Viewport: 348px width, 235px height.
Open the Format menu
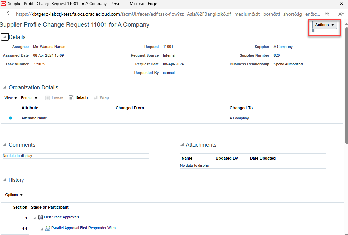point(28,97)
